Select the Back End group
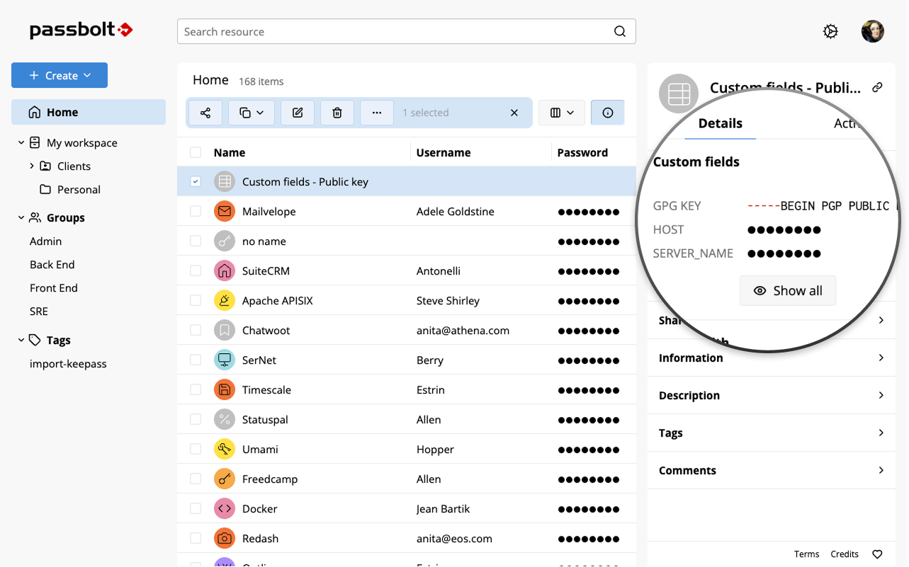 coord(52,265)
